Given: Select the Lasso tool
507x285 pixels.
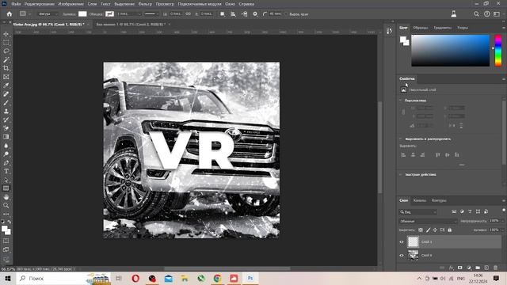Looking at the screenshot, I should [x=6, y=51].
